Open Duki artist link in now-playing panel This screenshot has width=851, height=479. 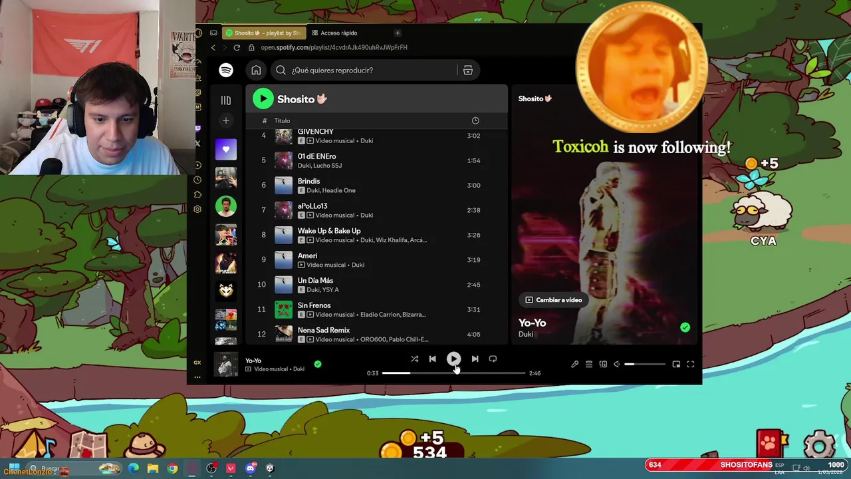(x=526, y=334)
